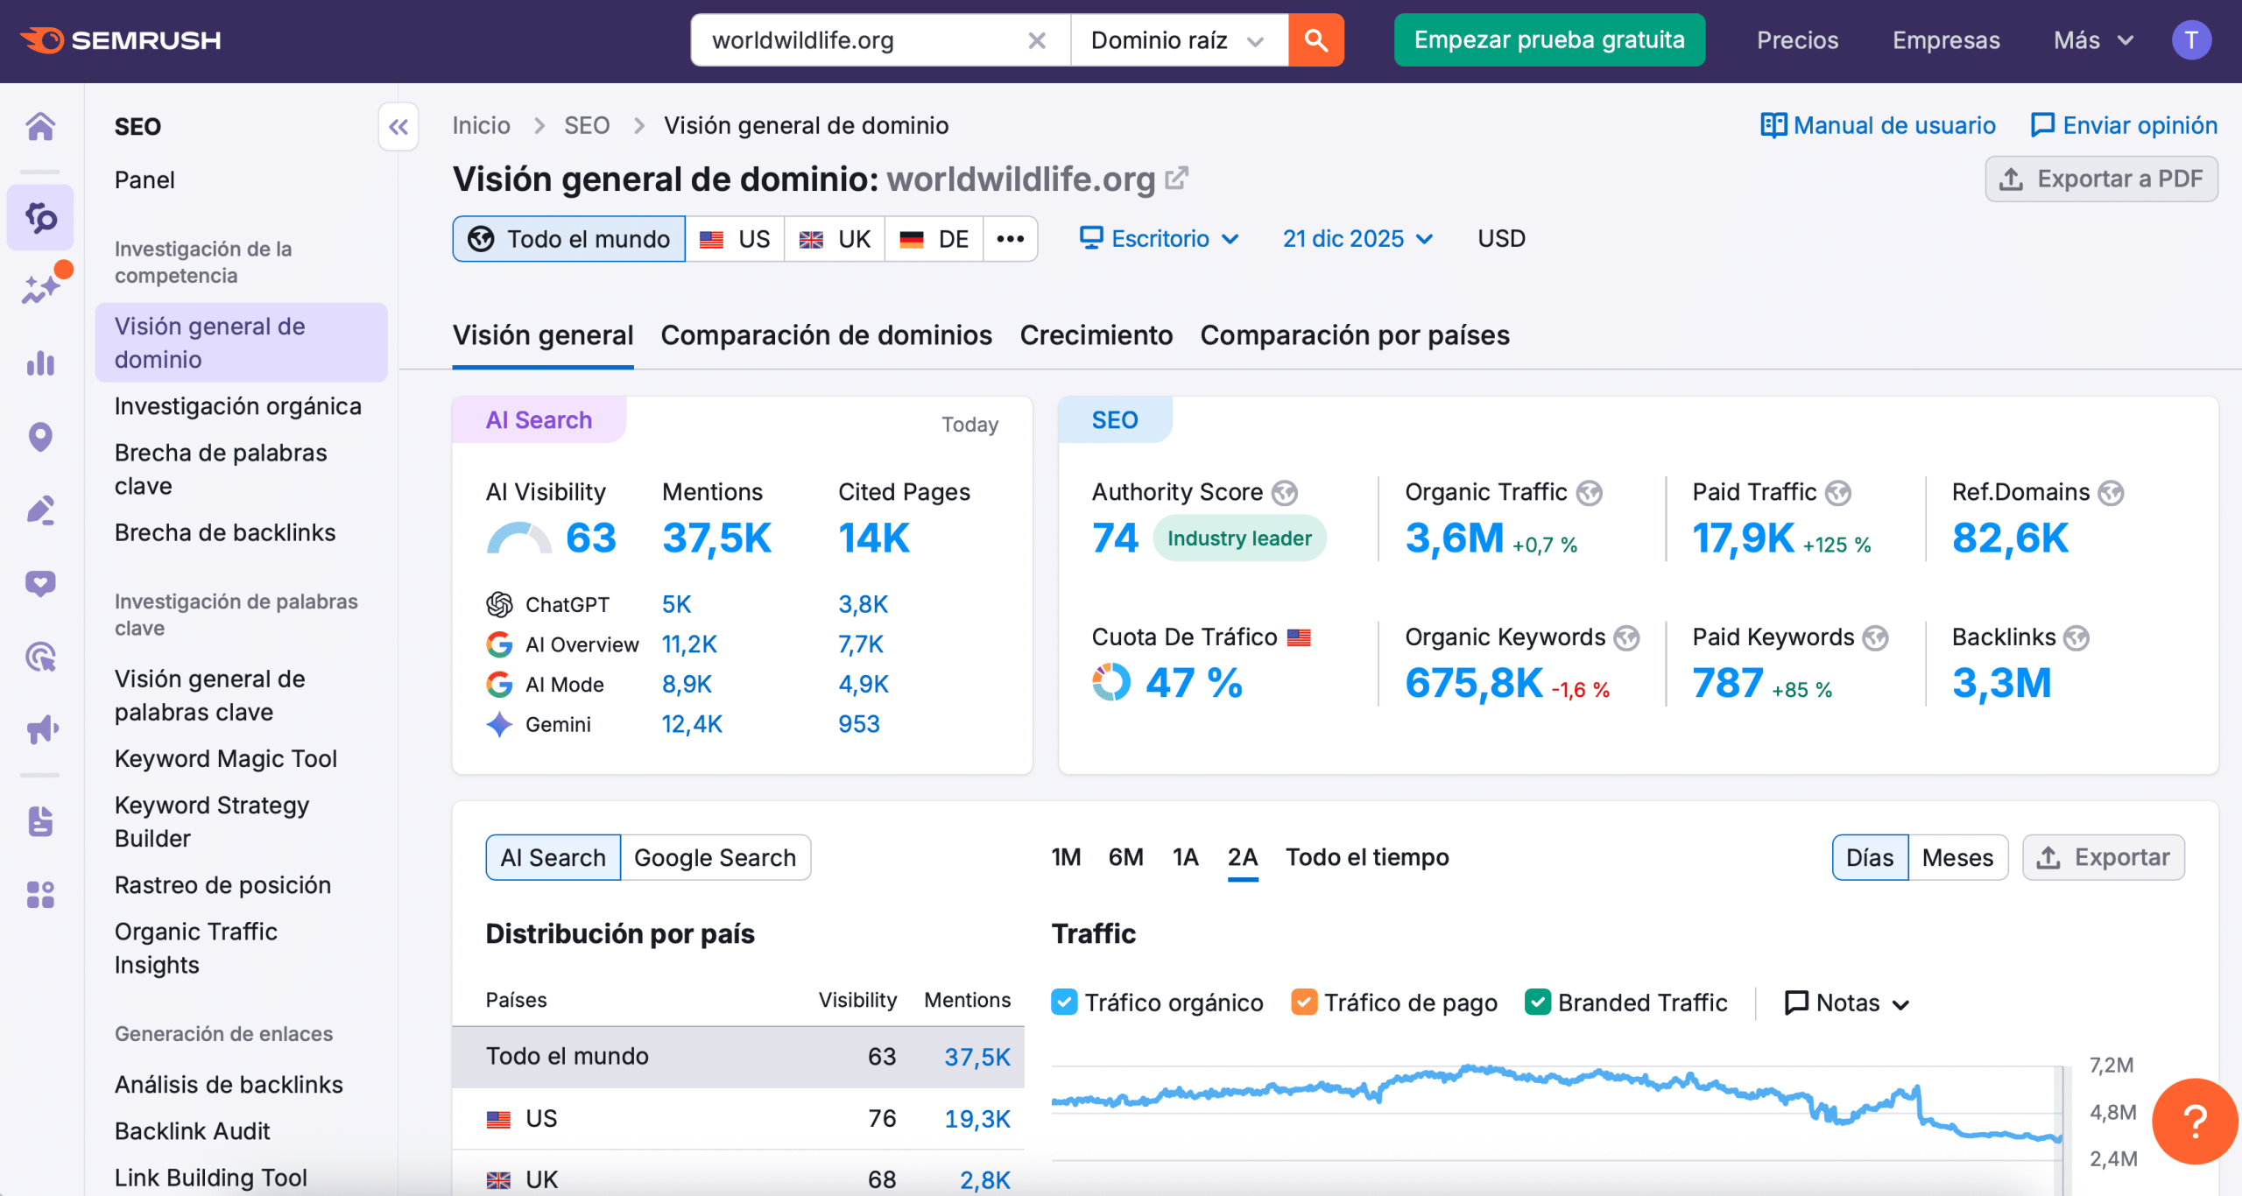This screenshot has height=1196, width=2242.
Task: Open the Home icon in the sidebar
Action: pos(40,126)
